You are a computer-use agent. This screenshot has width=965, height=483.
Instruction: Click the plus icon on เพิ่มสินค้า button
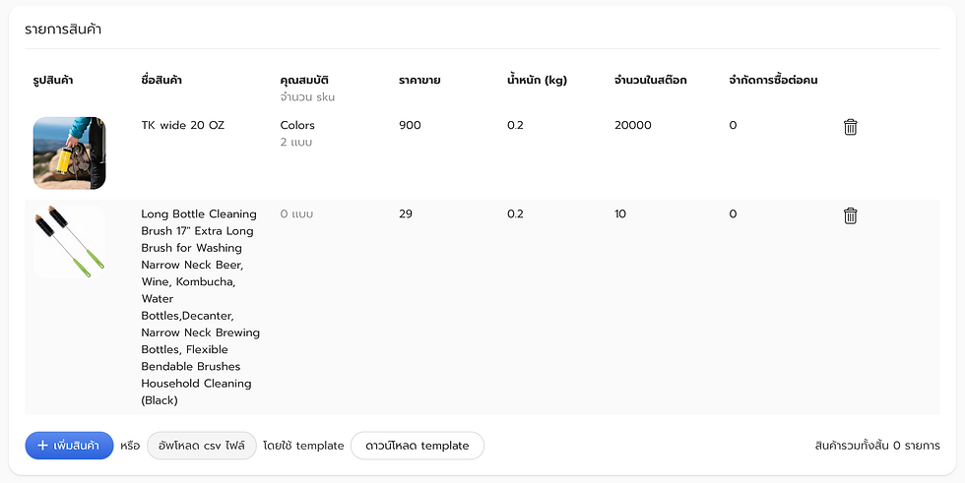(x=42, y=446)
